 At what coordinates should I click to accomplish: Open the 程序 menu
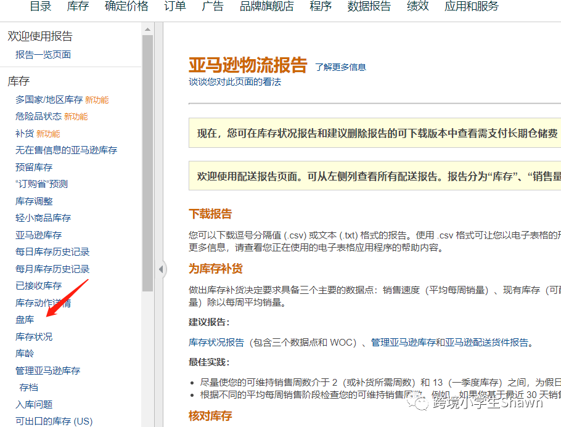coord(321,6)
